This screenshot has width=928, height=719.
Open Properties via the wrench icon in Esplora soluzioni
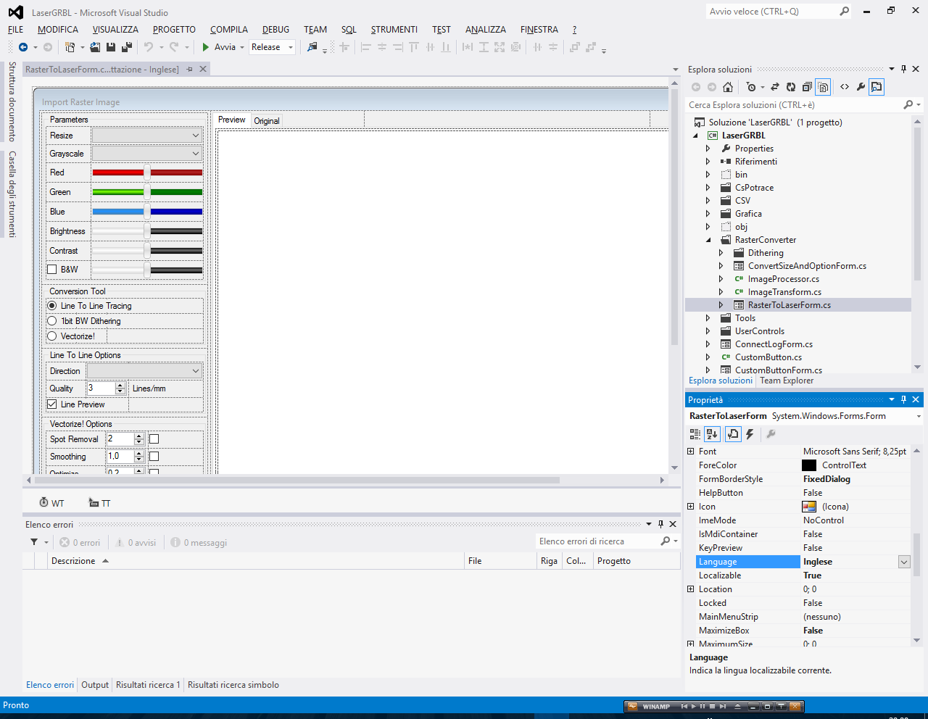861,87
